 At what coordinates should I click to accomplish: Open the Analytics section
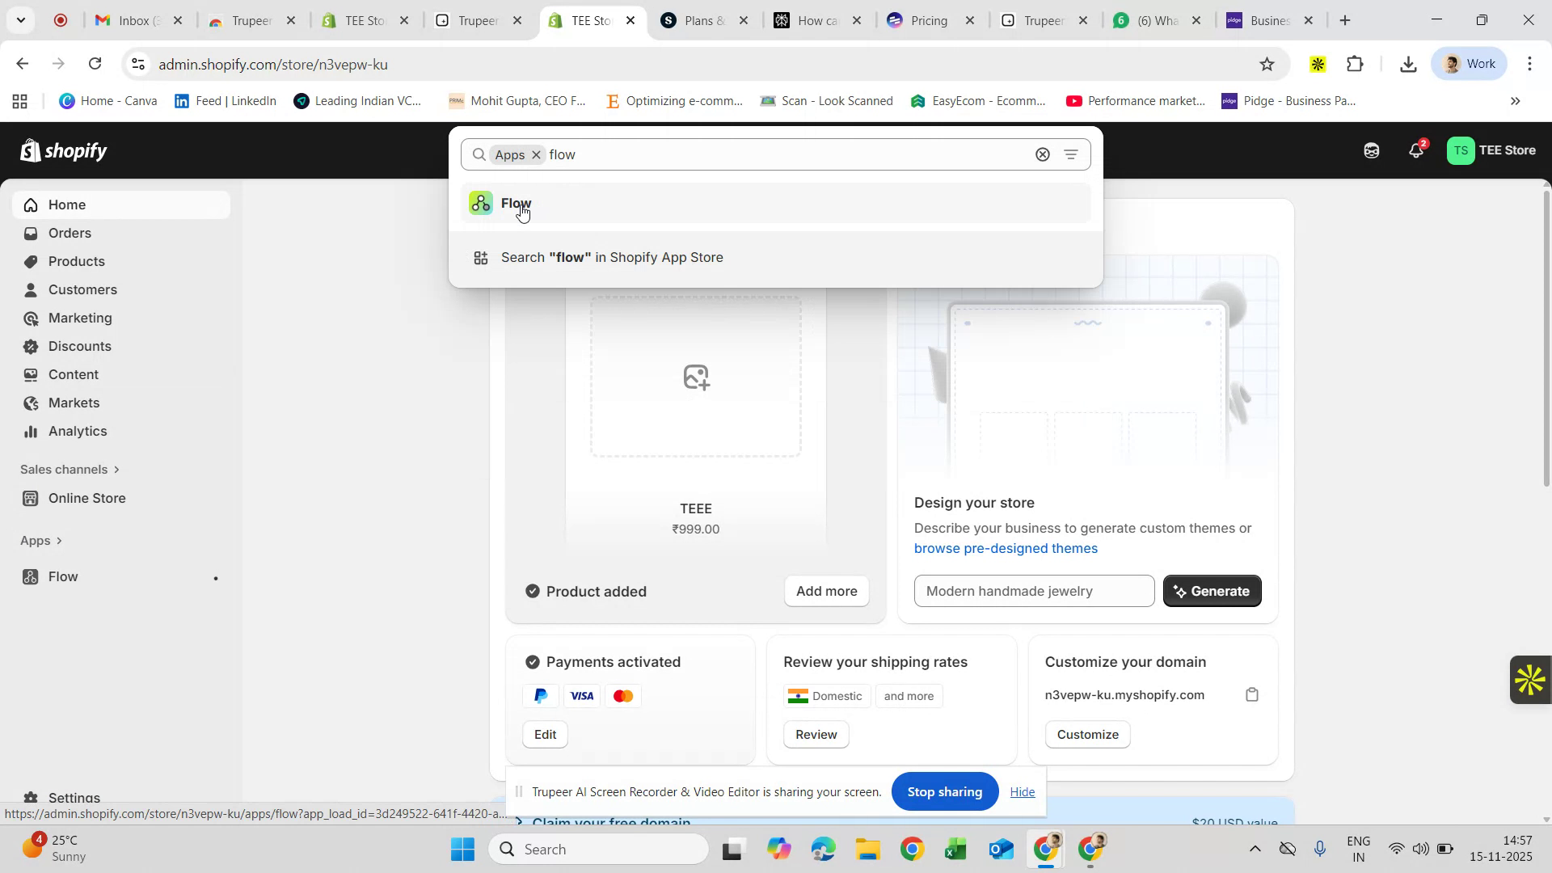click(77, 431)
